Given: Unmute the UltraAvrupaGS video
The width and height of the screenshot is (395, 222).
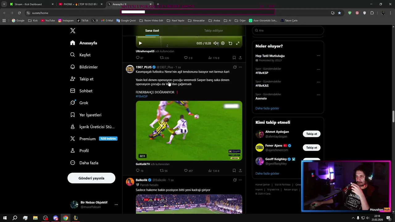Looking at the screenshot, I should pyautogui.click(x=216, y=43).
